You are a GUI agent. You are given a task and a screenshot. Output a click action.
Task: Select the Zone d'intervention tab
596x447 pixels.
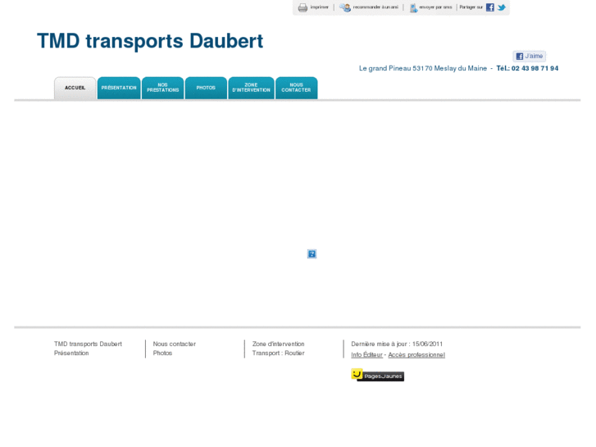click(x=251, y=89)
